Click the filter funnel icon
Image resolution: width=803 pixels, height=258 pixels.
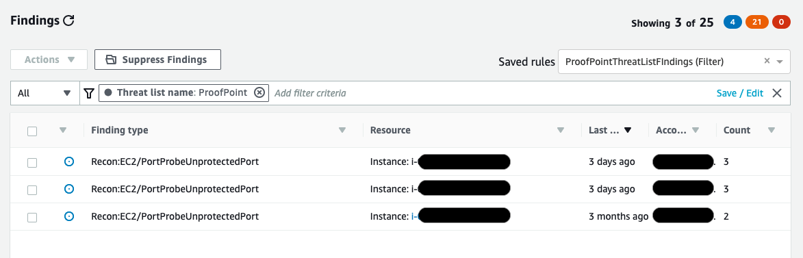pos(89,93)
